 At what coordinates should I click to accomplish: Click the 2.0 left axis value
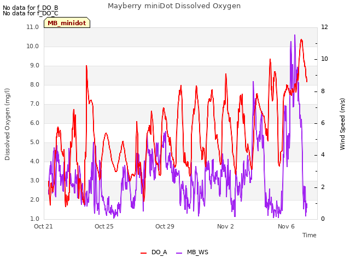34,199
